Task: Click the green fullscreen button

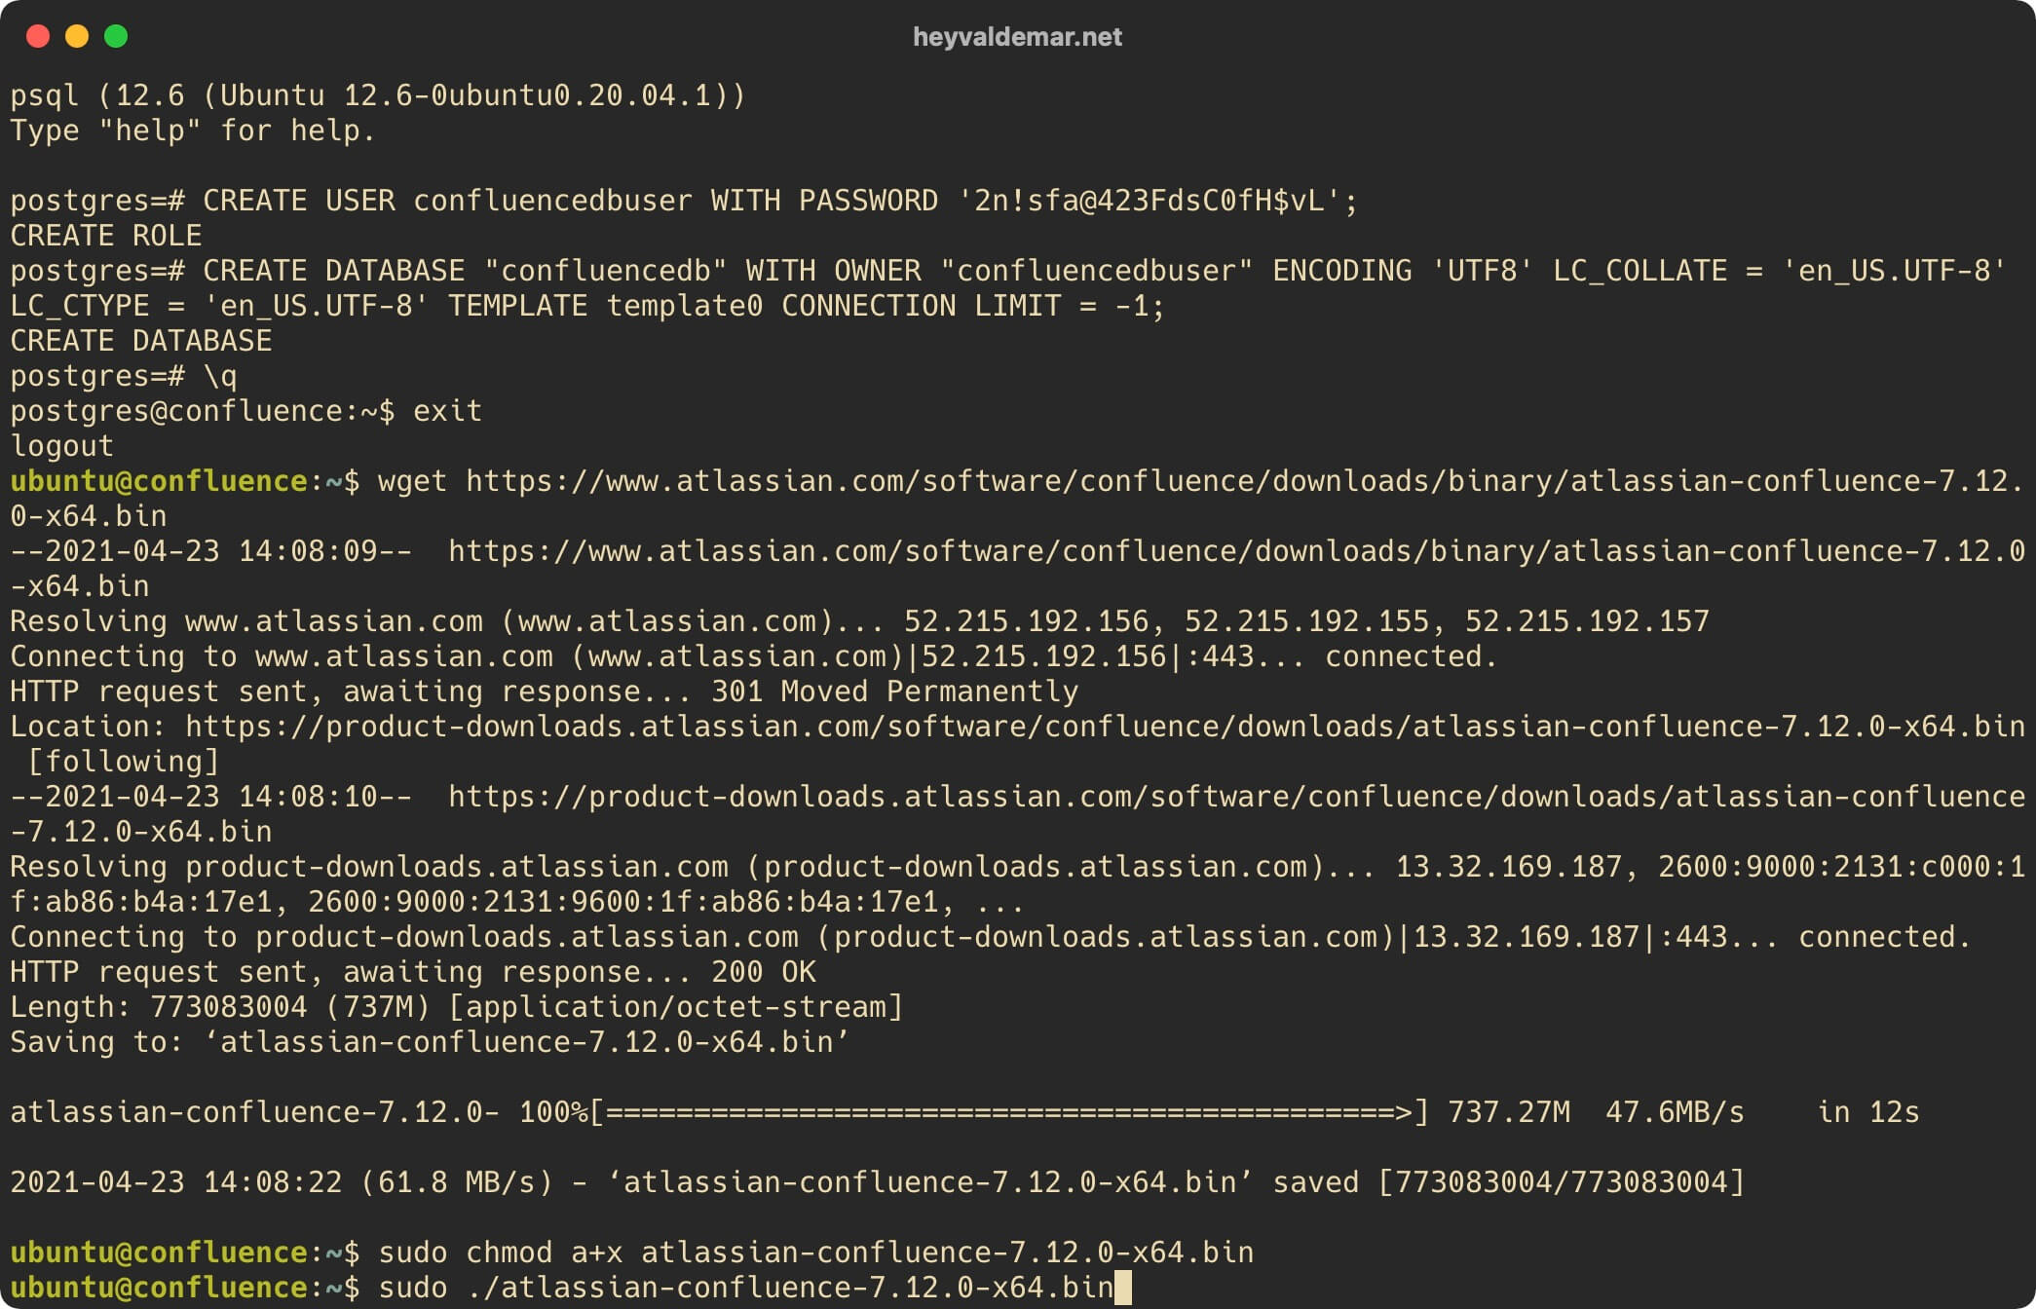Action: [x=116, y=29]
